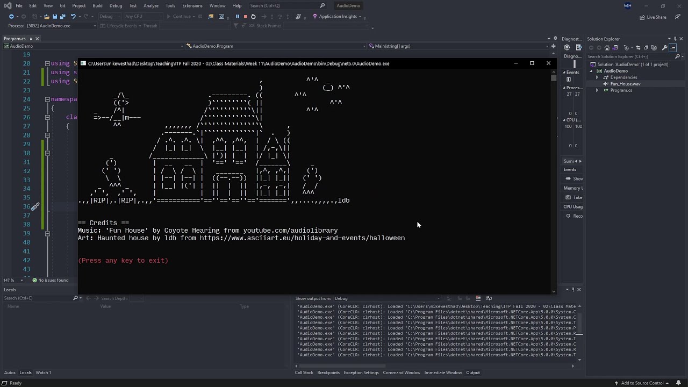The height and width of the screenshot is (387, 688).
Task: Open the Extensions menu
Action: [192, 5]
